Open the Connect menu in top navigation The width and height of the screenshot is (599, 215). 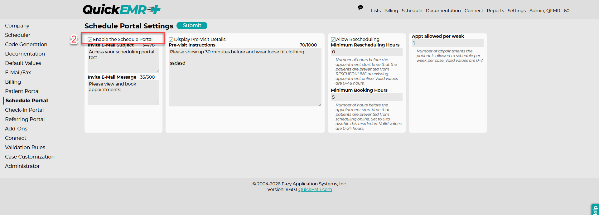click(x=474, y=11)
